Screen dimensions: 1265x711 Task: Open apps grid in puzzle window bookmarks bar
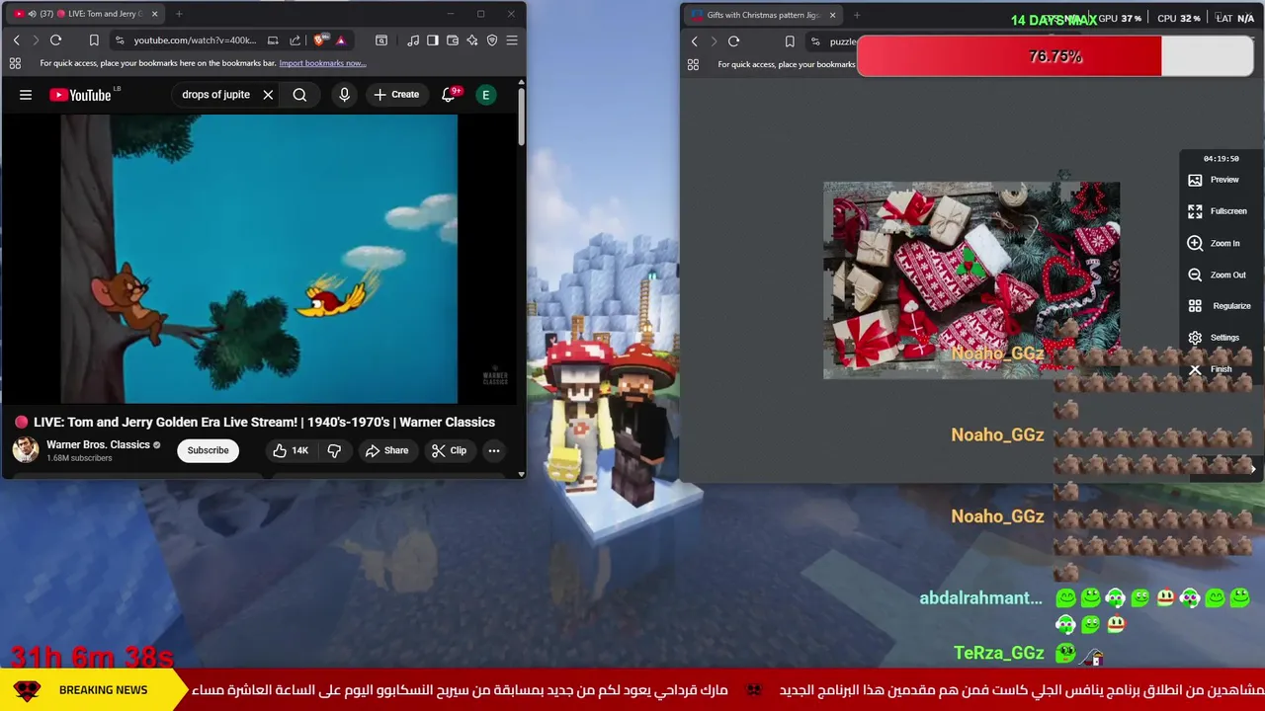693,64
